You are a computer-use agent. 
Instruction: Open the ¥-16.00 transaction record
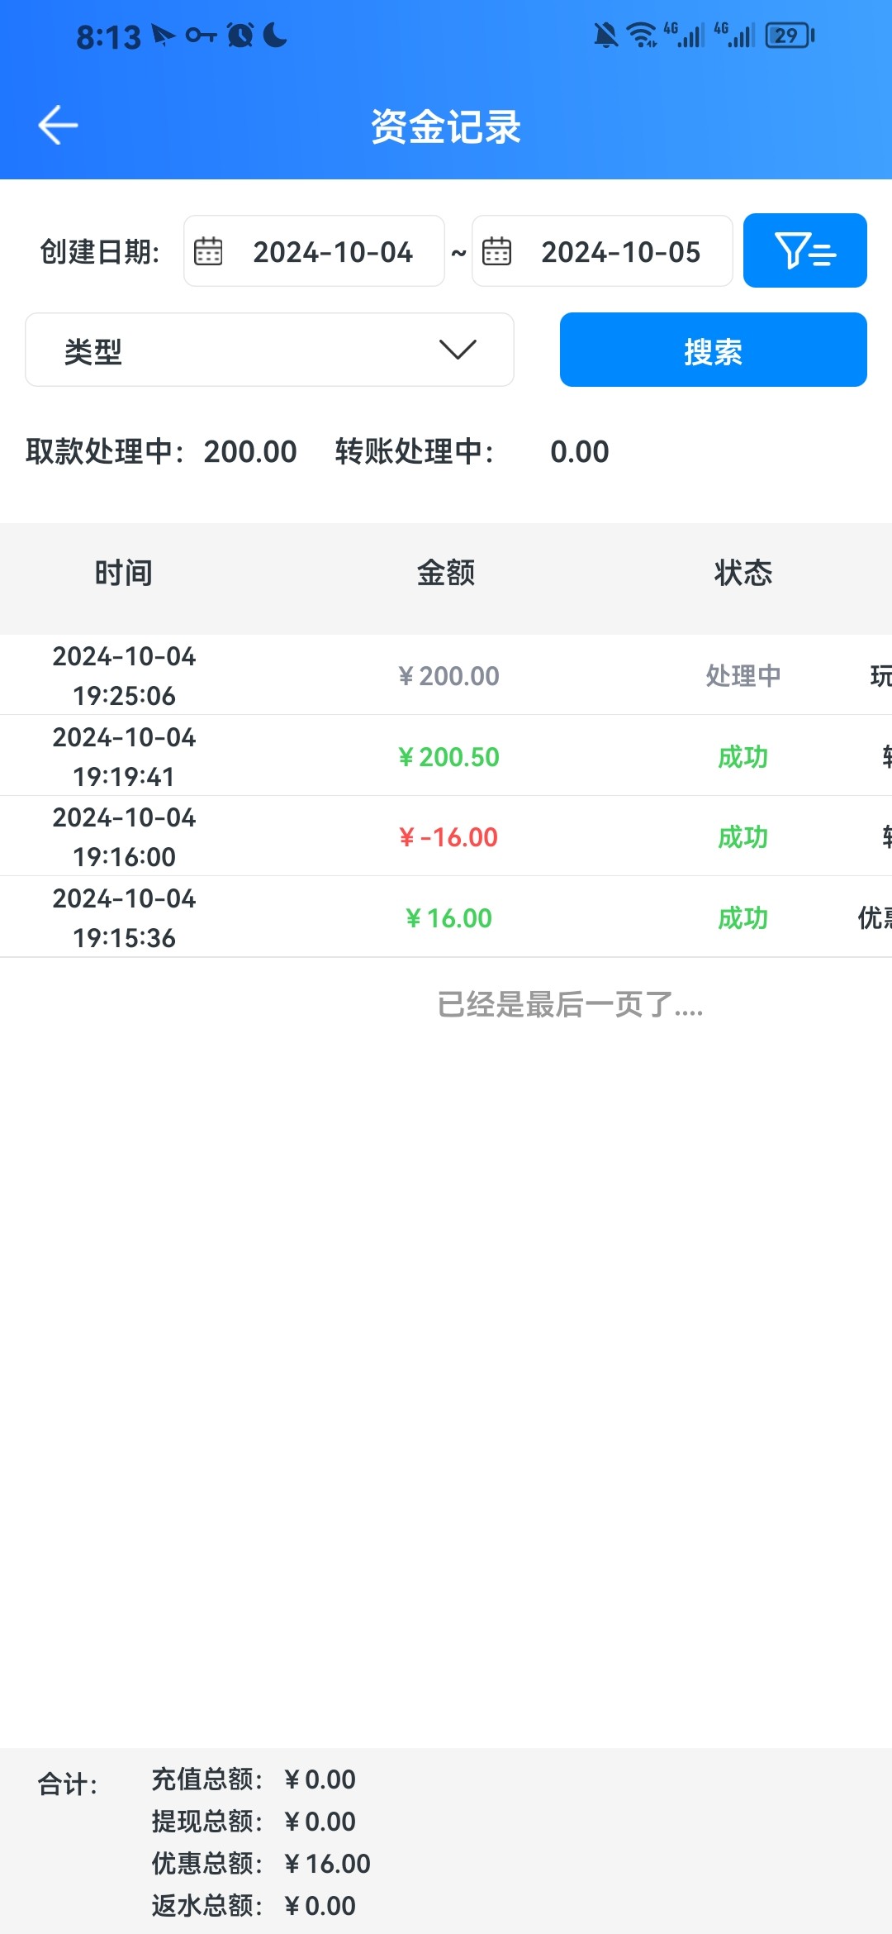(x=446, y=836)
